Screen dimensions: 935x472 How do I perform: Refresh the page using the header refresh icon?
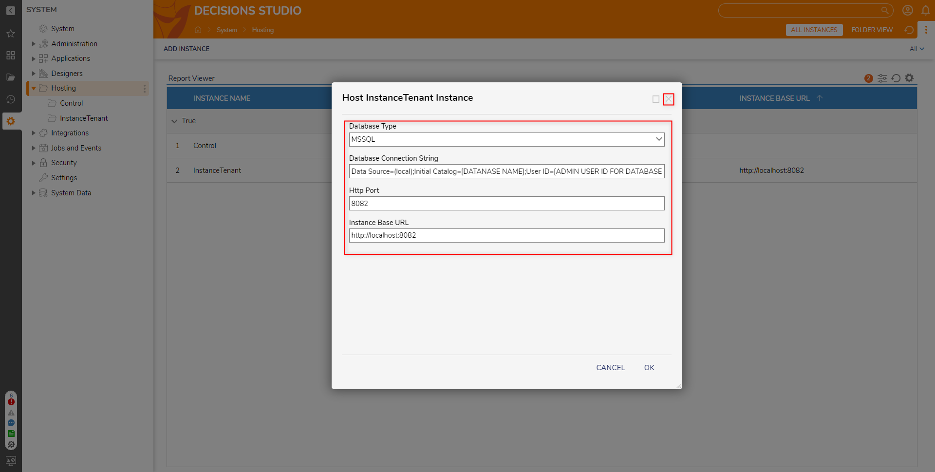click(909, 30)
